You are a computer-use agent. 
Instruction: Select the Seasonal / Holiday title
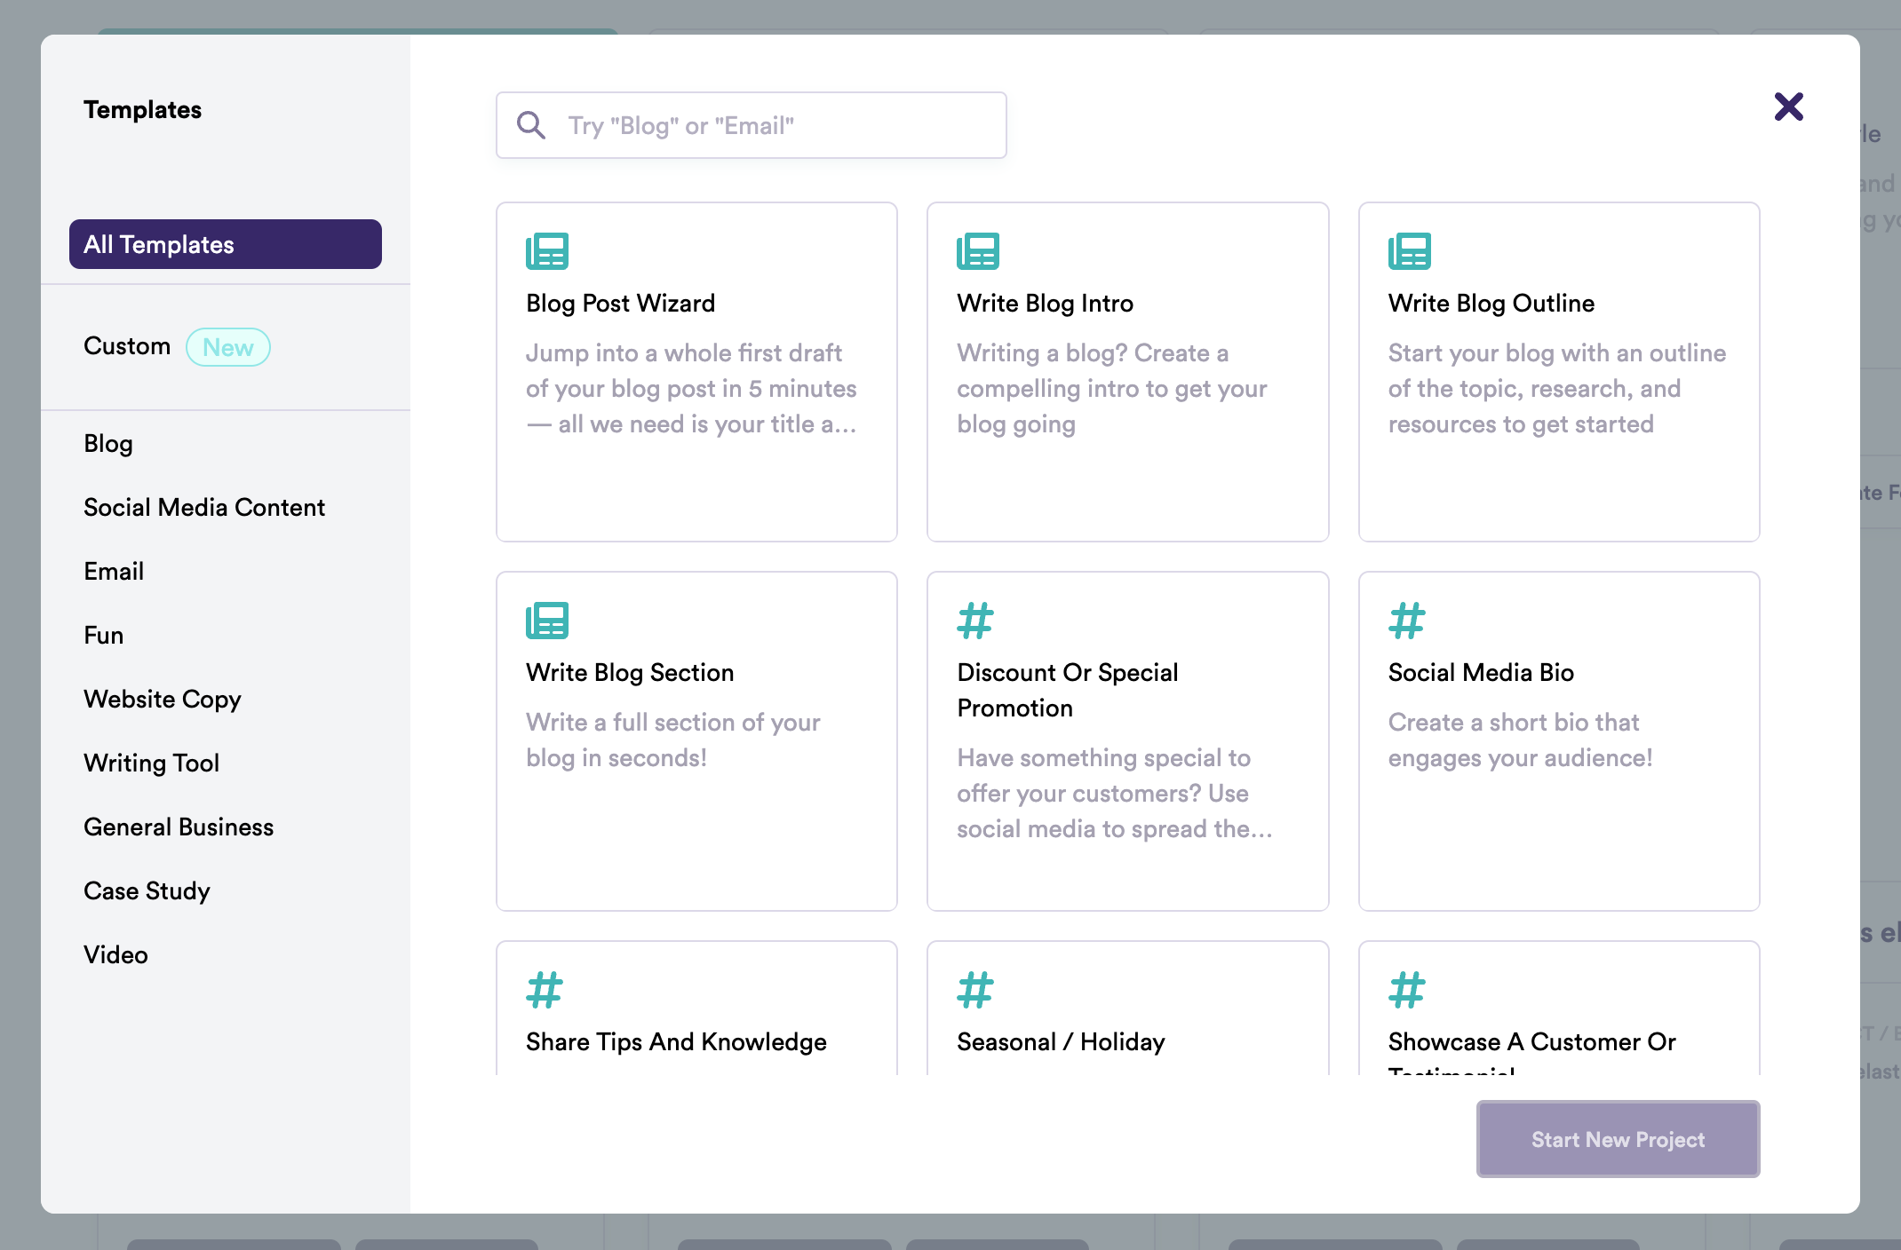tap(1061, 1041)
